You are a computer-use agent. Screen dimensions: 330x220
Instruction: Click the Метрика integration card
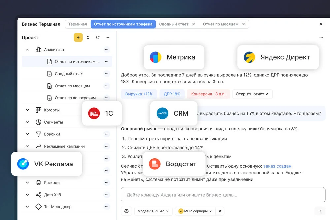click(x=174, y=57)
